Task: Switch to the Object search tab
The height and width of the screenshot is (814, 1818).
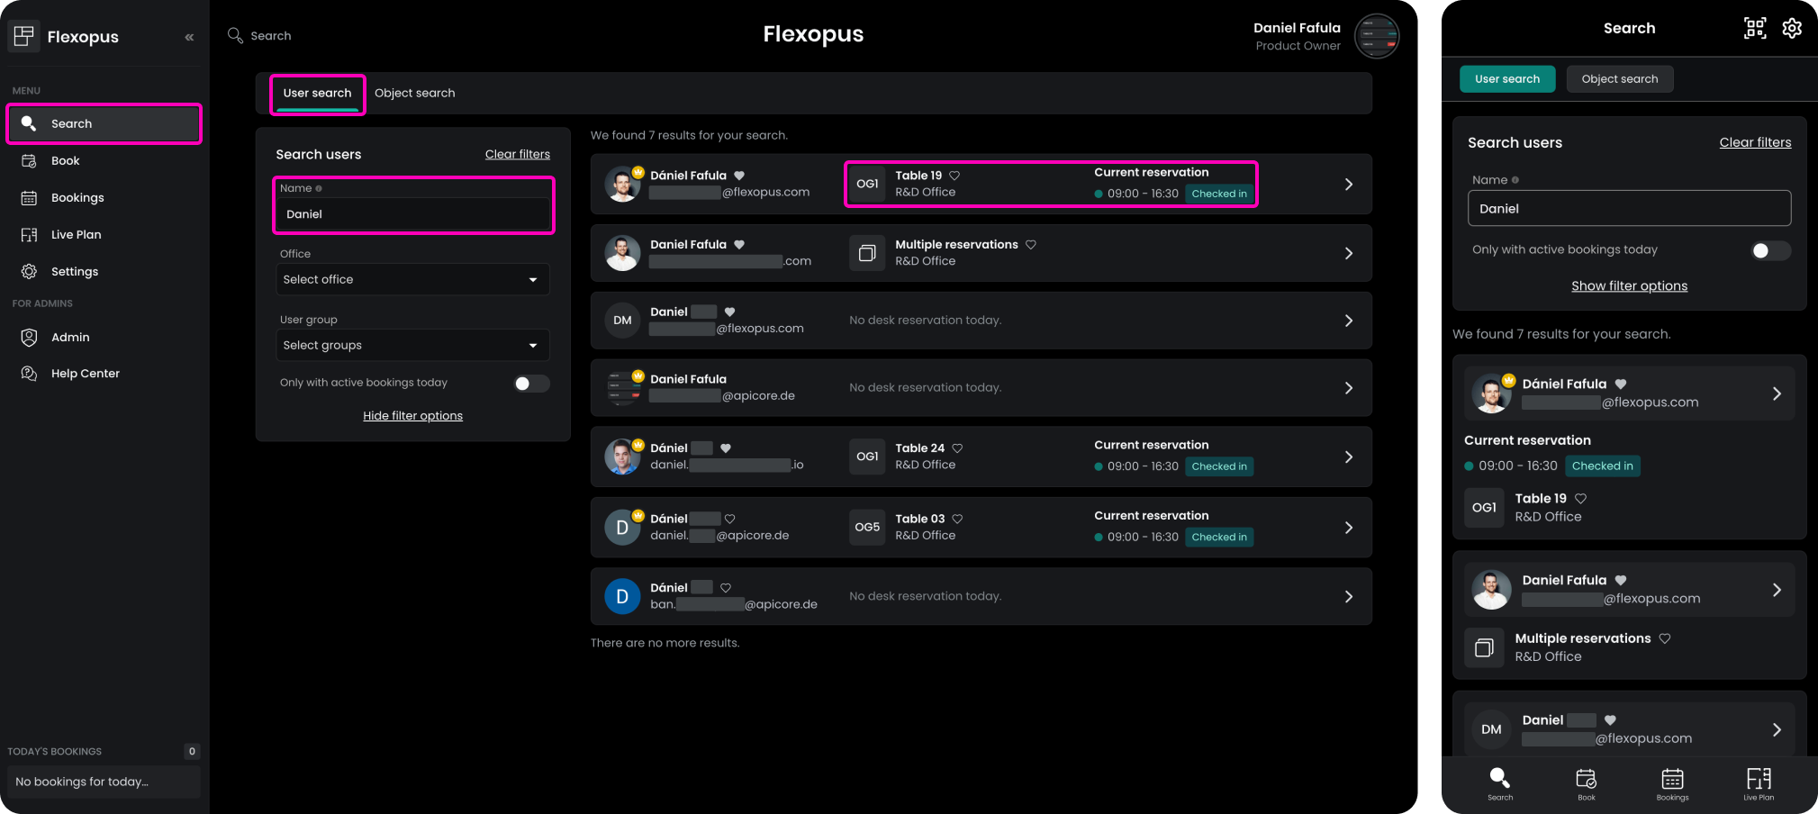Action: [x=414, y=94]
